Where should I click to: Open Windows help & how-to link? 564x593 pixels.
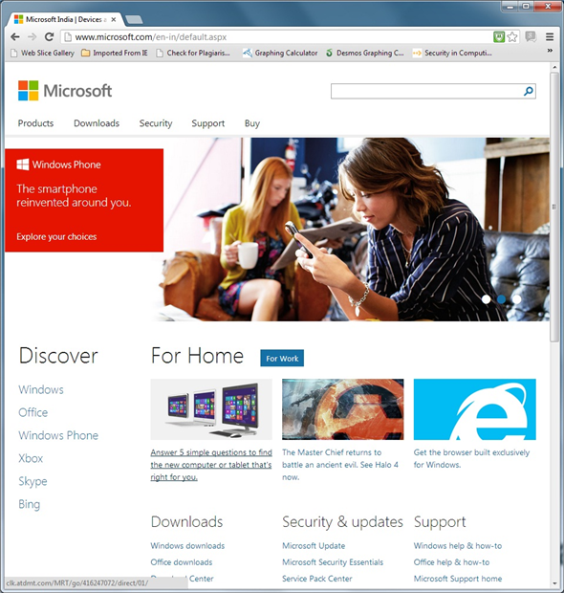pyautogui.click(x=458, y=546)
